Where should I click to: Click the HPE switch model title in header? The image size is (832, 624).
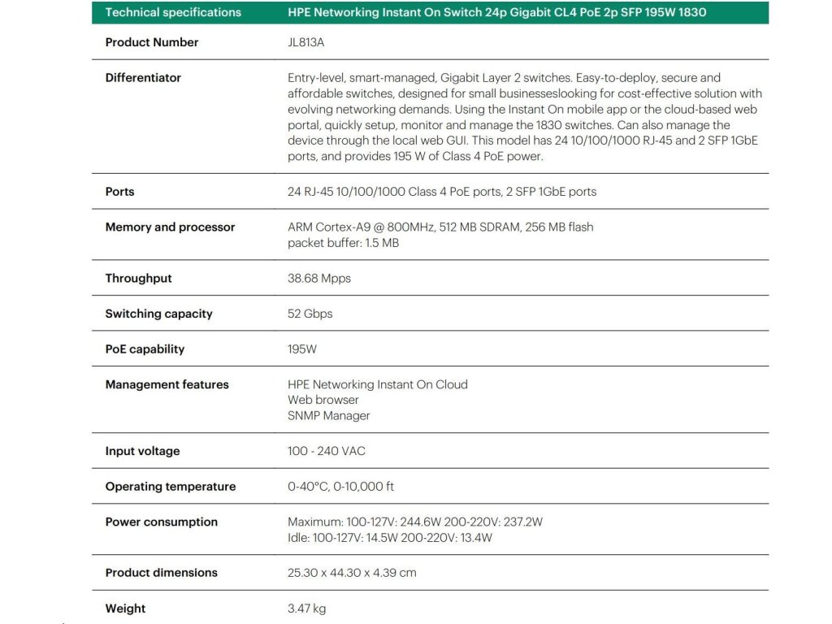pos(496,12)
